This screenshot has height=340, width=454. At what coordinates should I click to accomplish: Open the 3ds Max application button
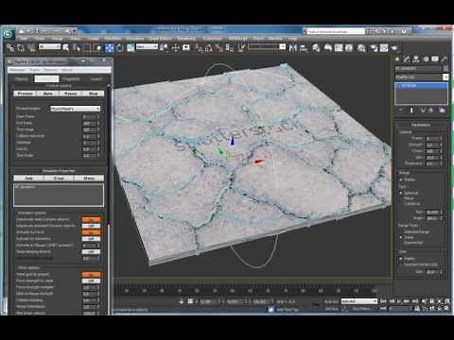pos(9,34)
